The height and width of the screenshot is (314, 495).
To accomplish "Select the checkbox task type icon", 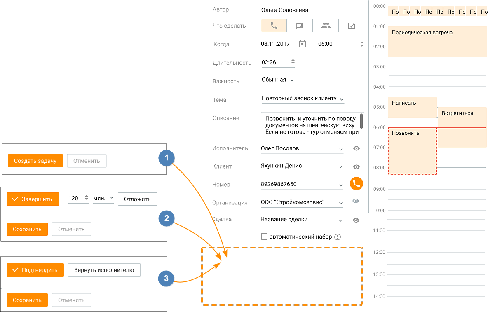I will tap(352, 26).
